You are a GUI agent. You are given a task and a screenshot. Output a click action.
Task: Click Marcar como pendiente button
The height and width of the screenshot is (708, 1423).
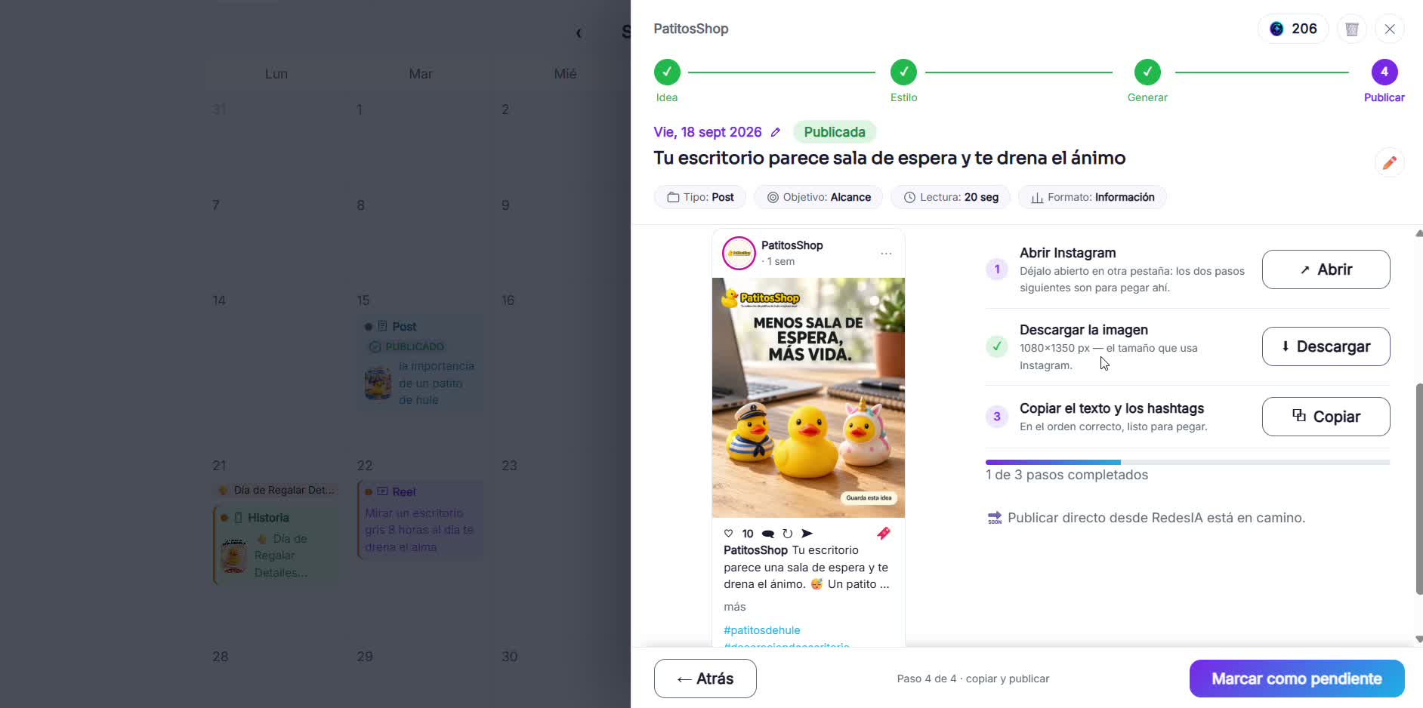(x=1297, y=679)
